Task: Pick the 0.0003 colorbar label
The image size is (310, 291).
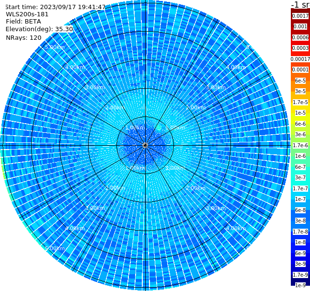Action: (300, 48)
